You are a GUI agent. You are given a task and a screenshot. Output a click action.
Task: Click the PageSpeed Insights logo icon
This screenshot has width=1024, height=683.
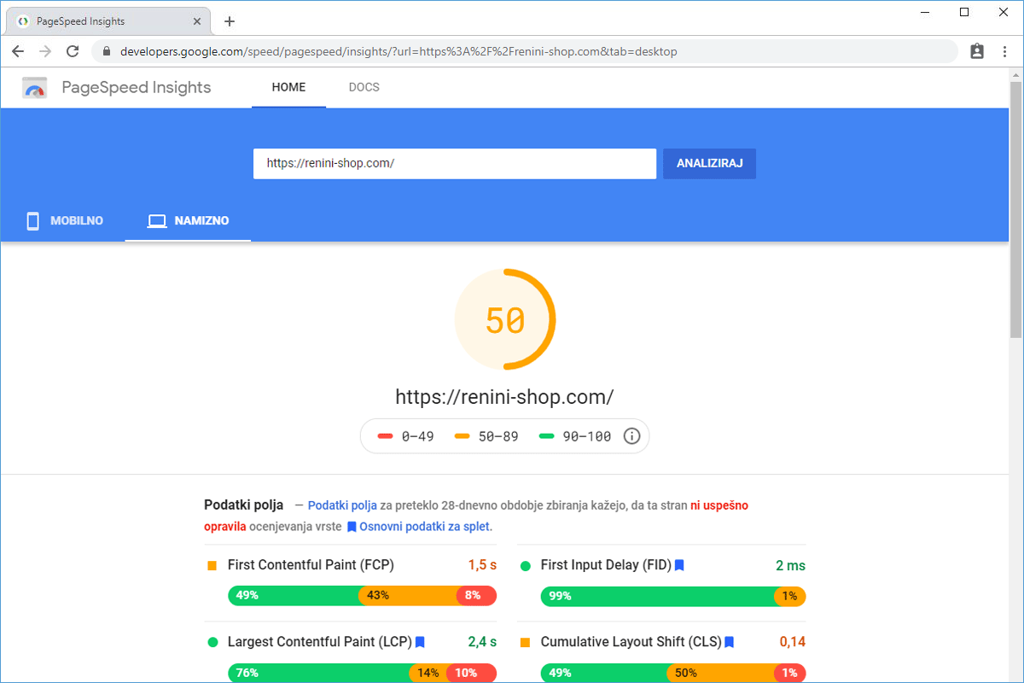pos(35,88)
